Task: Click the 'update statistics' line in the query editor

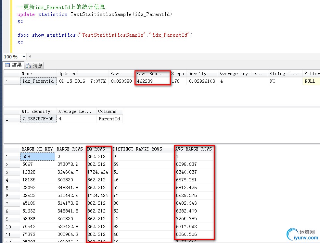Action: (95, 14)
